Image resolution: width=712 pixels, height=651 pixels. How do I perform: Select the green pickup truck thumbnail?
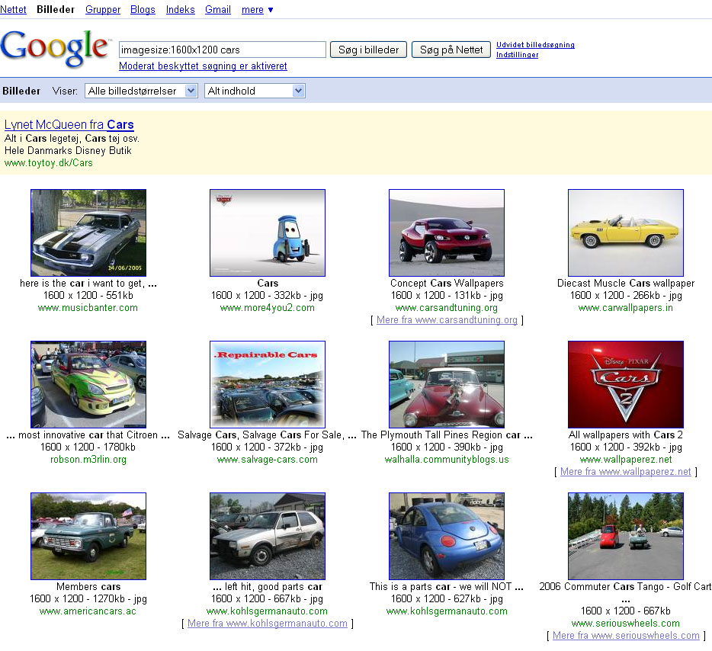pos(88,536)
